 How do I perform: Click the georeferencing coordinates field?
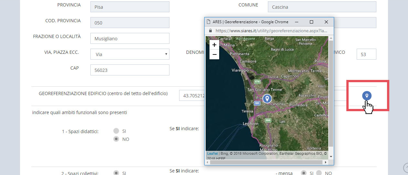192,95
